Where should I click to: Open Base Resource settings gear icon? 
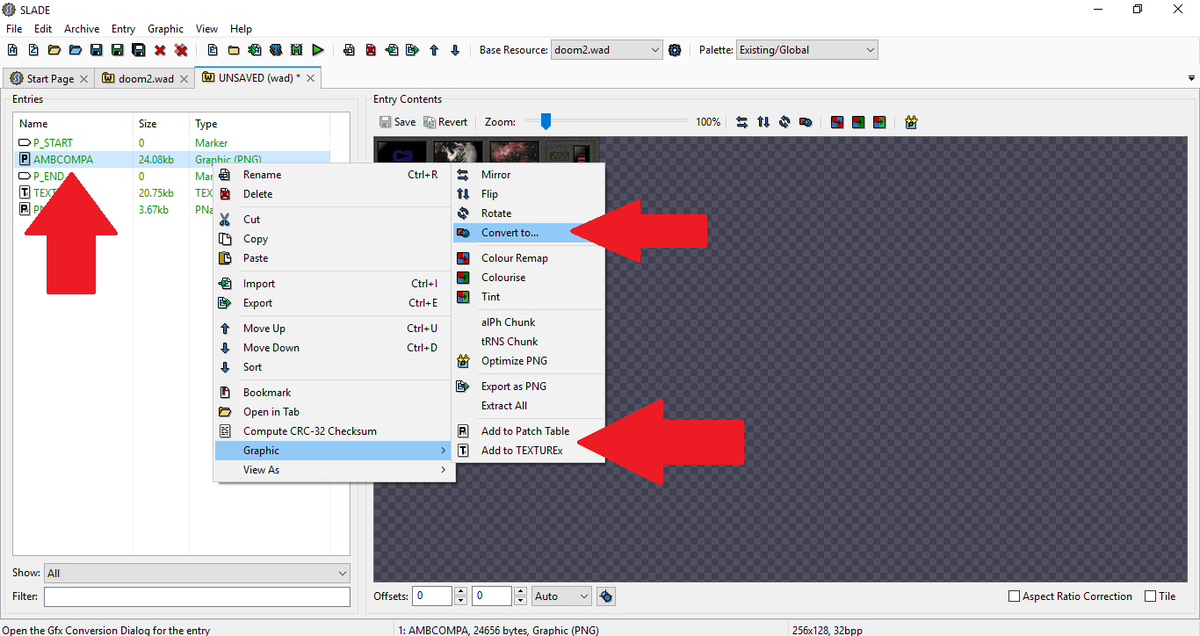coord(675,50)
